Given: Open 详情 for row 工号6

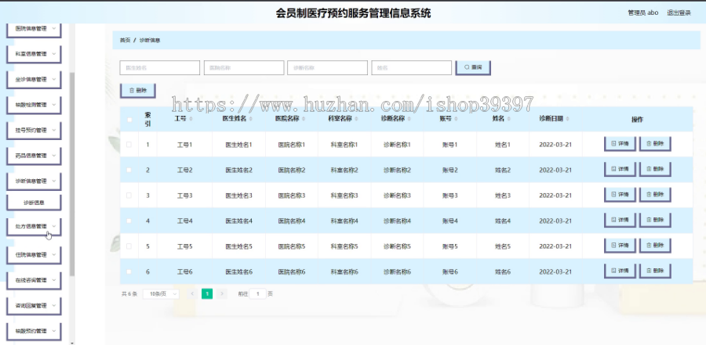Looking at the screenshot, I should tap(620, 271).
